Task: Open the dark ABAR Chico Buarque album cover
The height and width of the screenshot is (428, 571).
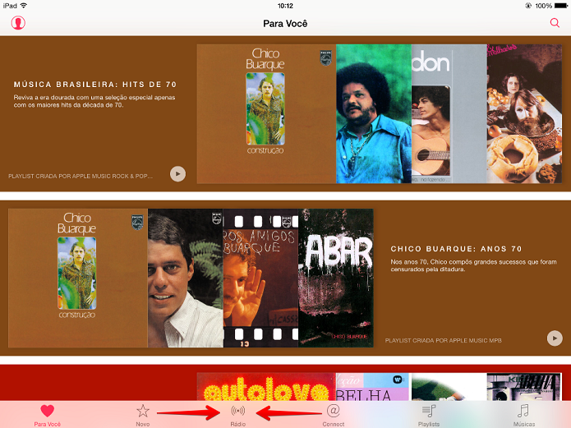Action: tap(336, 278)
